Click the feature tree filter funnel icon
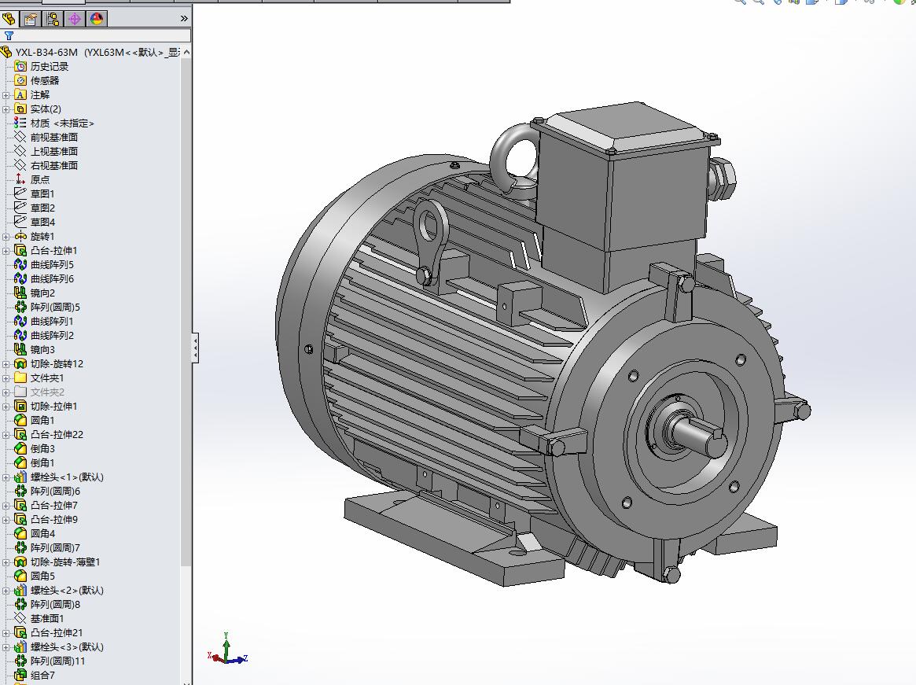 9,35
